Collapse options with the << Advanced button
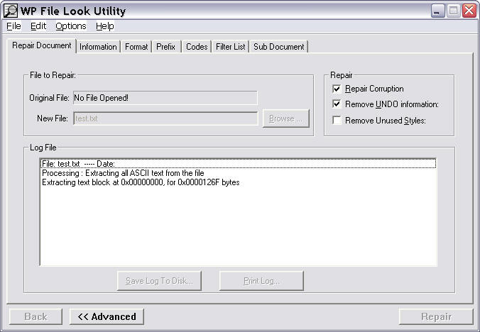This screenshot has width=480, height=332. coord(107,316)
